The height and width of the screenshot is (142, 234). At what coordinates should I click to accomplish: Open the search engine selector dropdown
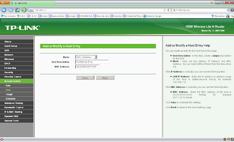(x=175, y=10)
